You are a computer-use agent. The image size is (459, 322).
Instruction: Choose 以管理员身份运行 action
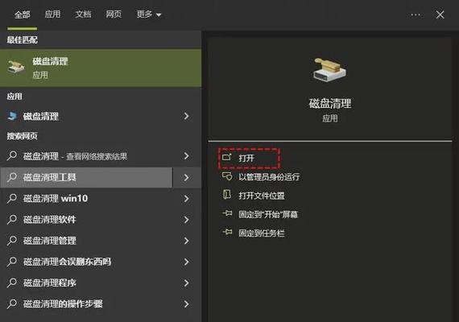[269, 177]
